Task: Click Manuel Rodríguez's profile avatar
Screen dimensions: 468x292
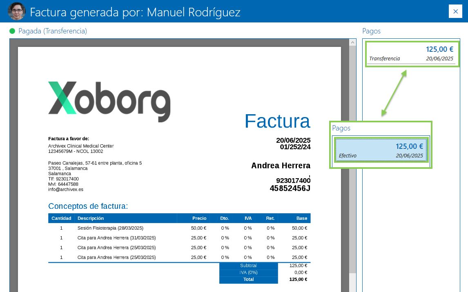Action: 17,11
